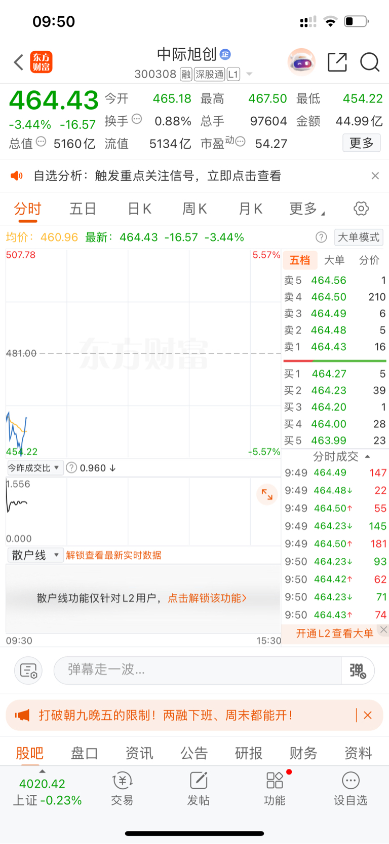Tap the 更多 quote details button

pyautogui.click(x=362, y=143)
